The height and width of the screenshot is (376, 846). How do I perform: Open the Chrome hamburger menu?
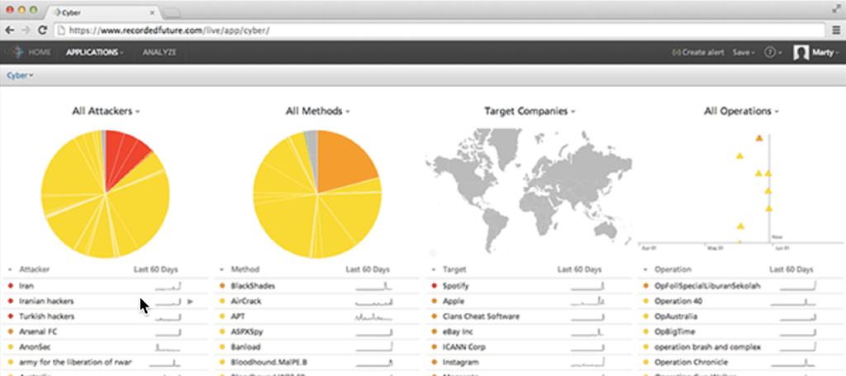(836, 31)
